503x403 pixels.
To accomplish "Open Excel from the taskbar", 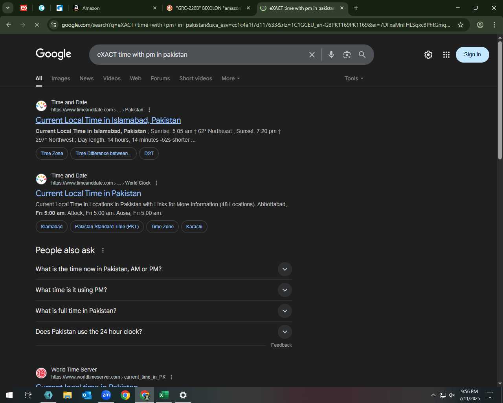I will (164, 395).
